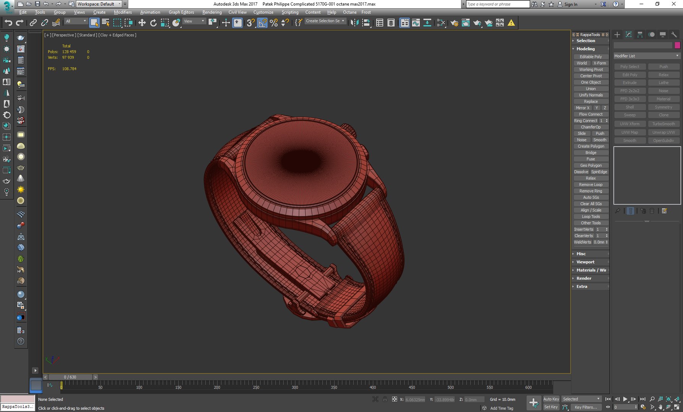Image resolution: width=683 pixels, height=412 pixels.
Task: Click the time slider 0 / 630 handle
Action: [70, 377]
